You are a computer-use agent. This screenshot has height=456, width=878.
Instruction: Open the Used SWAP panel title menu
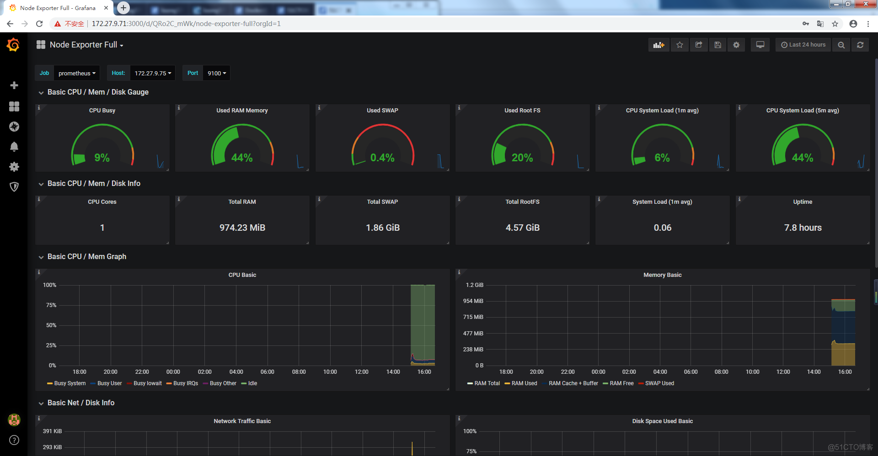click(x=382, y=111)
